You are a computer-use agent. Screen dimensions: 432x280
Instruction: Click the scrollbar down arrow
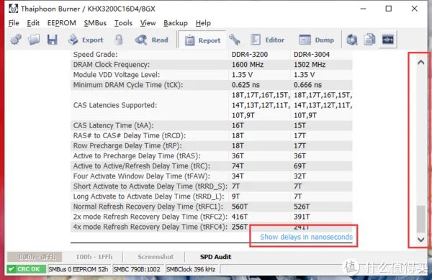[420, 240]
